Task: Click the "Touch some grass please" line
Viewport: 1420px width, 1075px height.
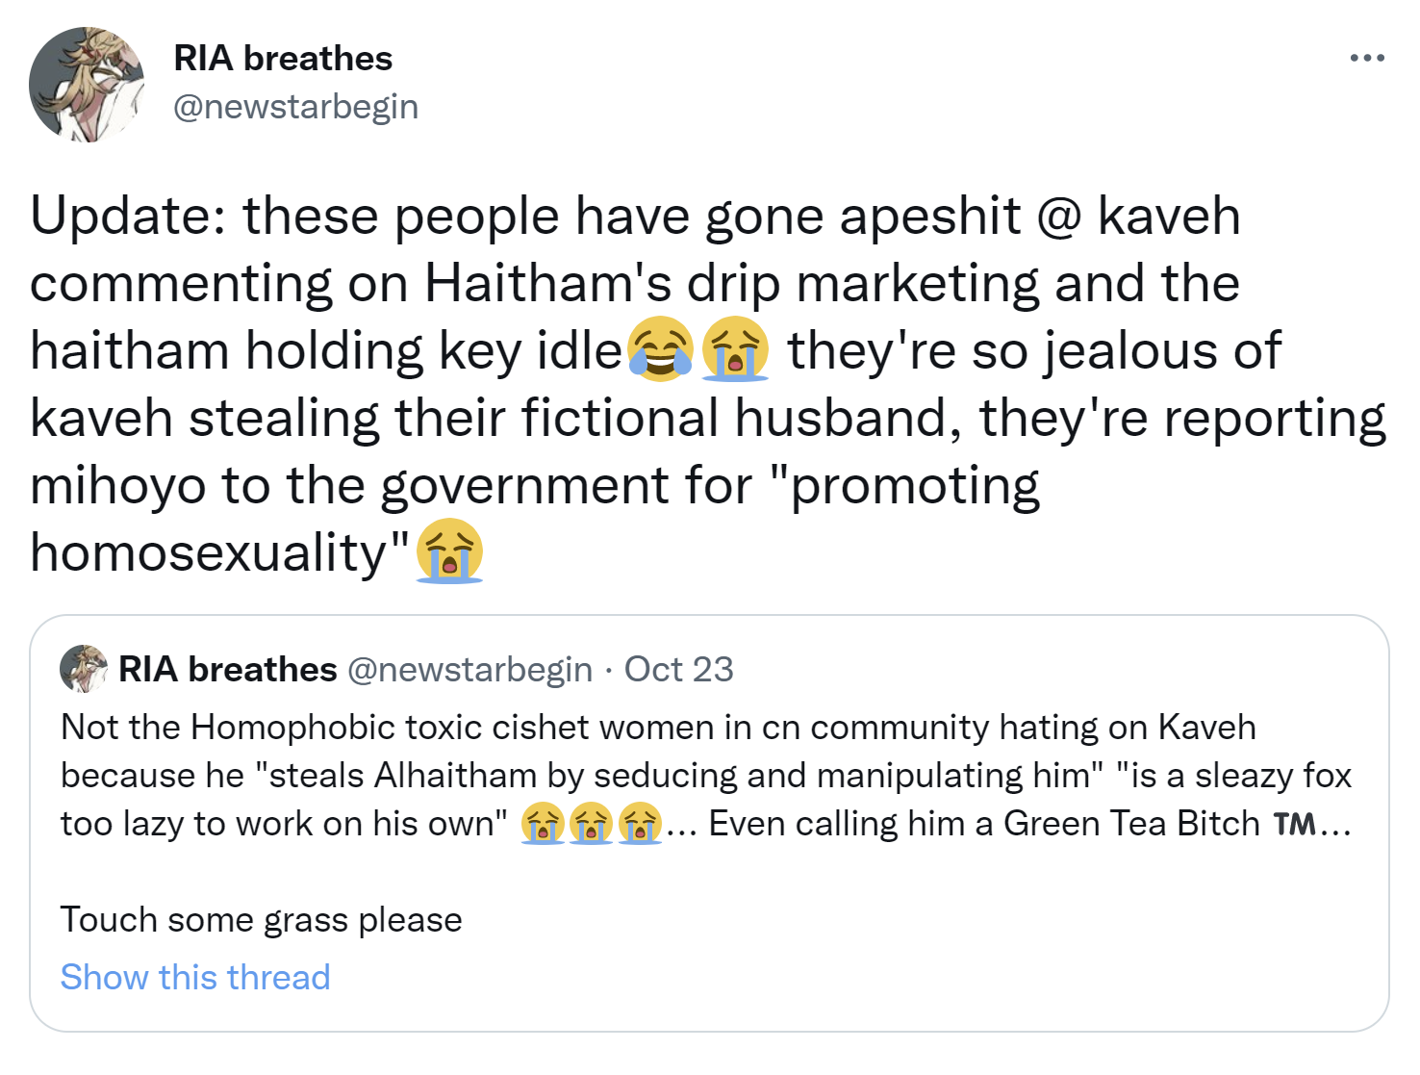Action: pyautogui.click(x=262, y=920)
